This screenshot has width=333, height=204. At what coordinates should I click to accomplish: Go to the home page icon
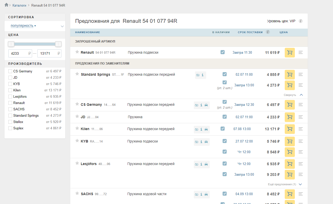[x=7, y=5]
